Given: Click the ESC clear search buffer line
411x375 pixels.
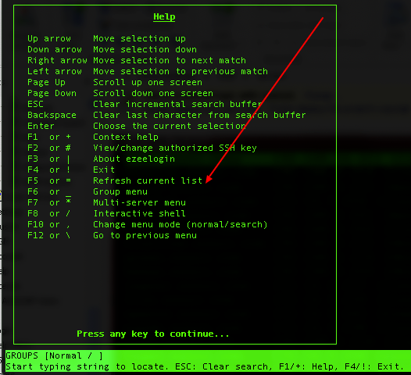Looking at the screenshot, I should point(145,105).
